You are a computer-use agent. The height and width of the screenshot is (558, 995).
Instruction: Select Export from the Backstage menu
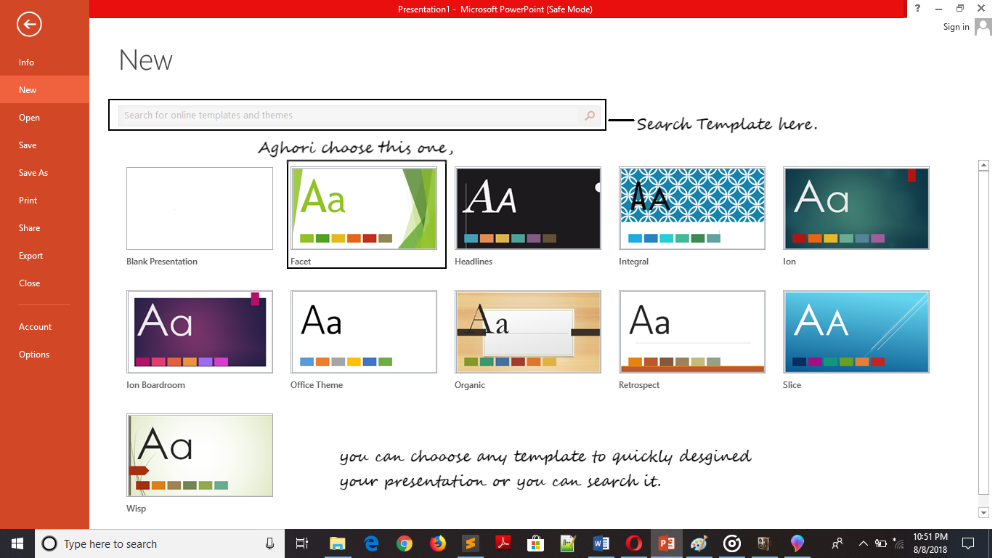31,256
